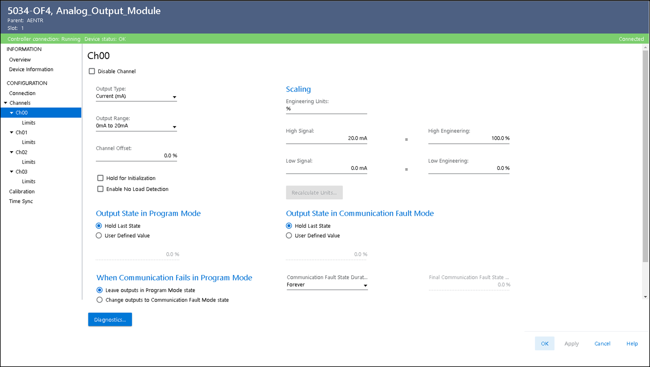The height and width of the screenshot is (367, 650).
Task: Check the Disable Channel checkbox
Action: (x=92, y=71)
